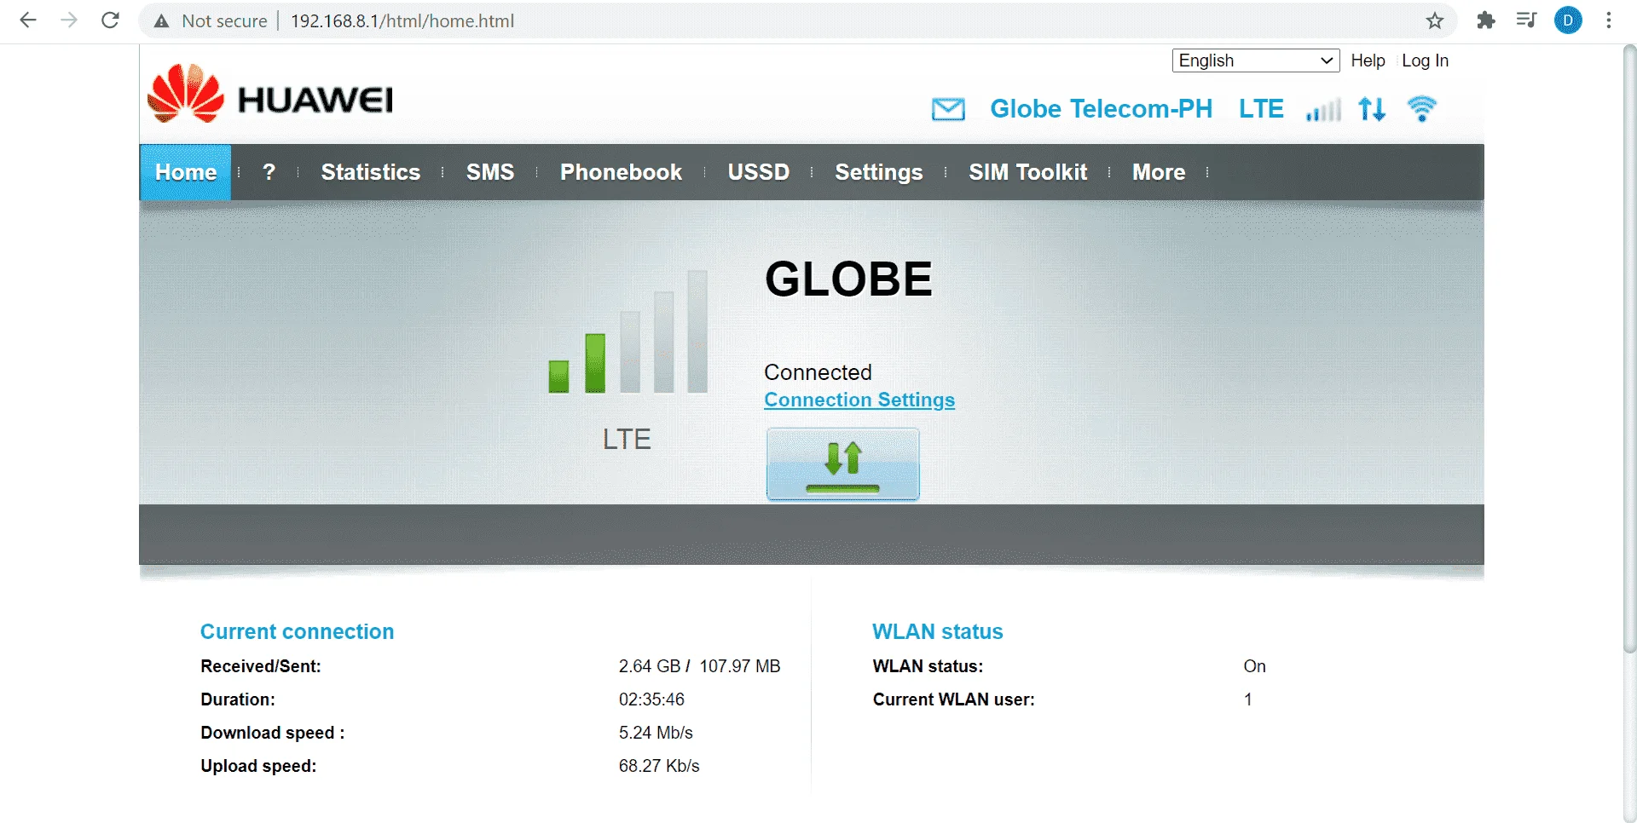Open the Home tab
This screenshot has width=1637, height=823.
point(186,172)
